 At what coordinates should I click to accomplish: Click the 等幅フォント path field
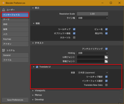(91, 61)
